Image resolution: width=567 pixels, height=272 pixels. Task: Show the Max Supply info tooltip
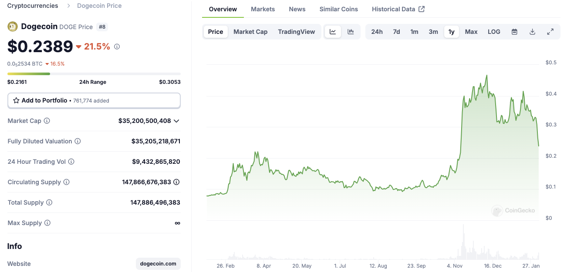click(x=47, y=223)
